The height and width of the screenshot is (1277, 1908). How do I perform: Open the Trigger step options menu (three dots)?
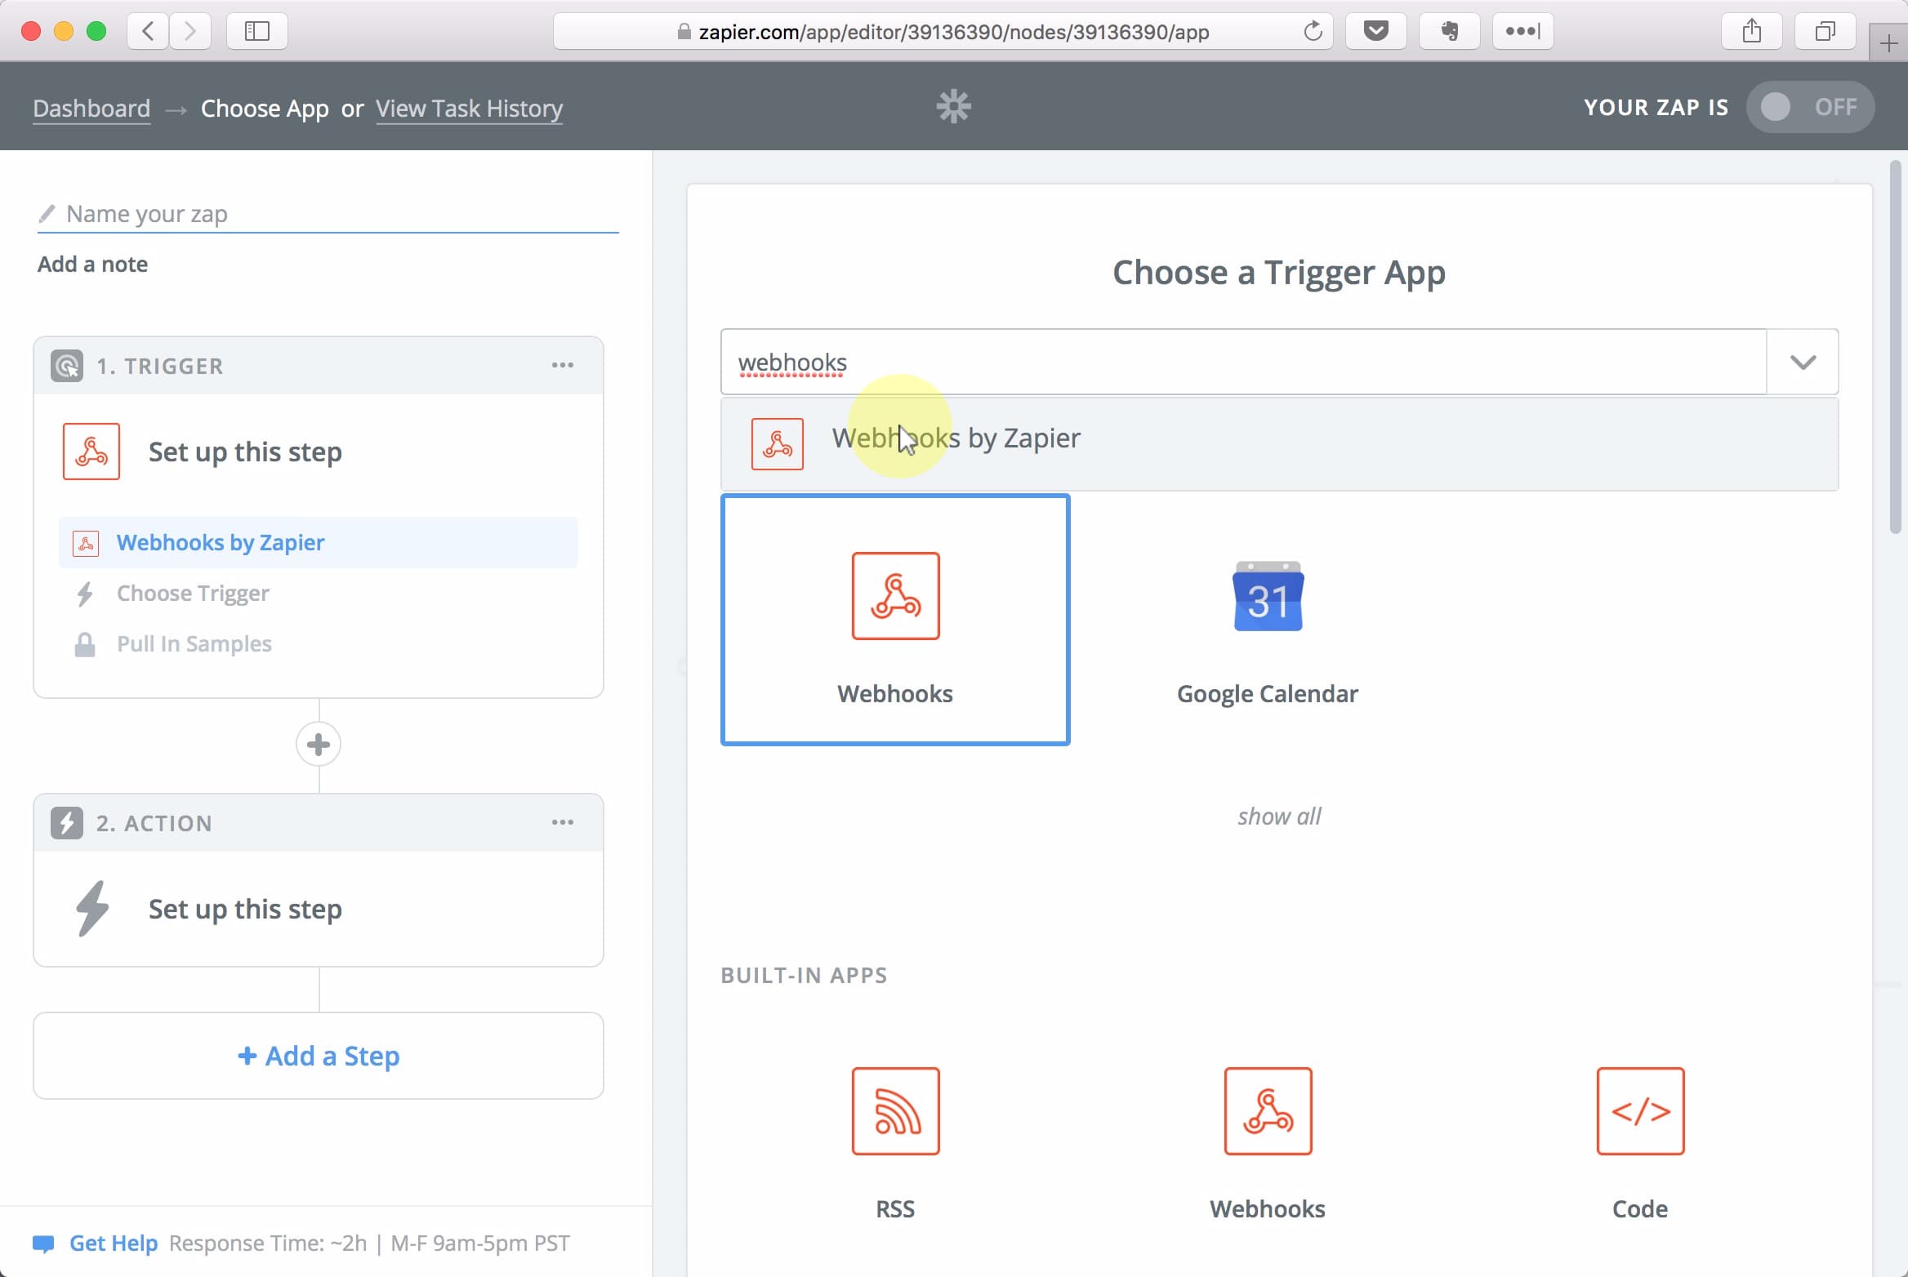[562, 365]
